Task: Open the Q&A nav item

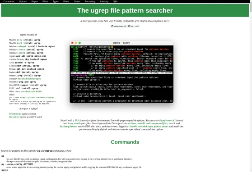Action: [115, 1]
